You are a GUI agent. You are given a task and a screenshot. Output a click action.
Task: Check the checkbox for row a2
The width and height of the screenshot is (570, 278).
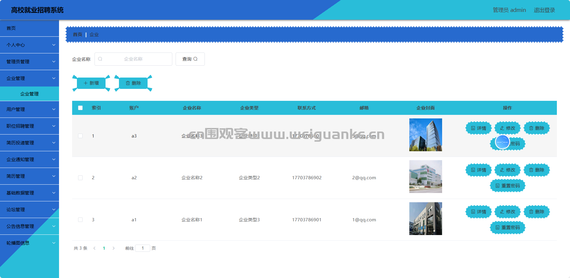(x=80, y=178)
